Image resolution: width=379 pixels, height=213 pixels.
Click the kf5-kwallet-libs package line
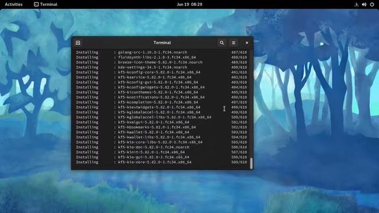click(x=162, y=137)
